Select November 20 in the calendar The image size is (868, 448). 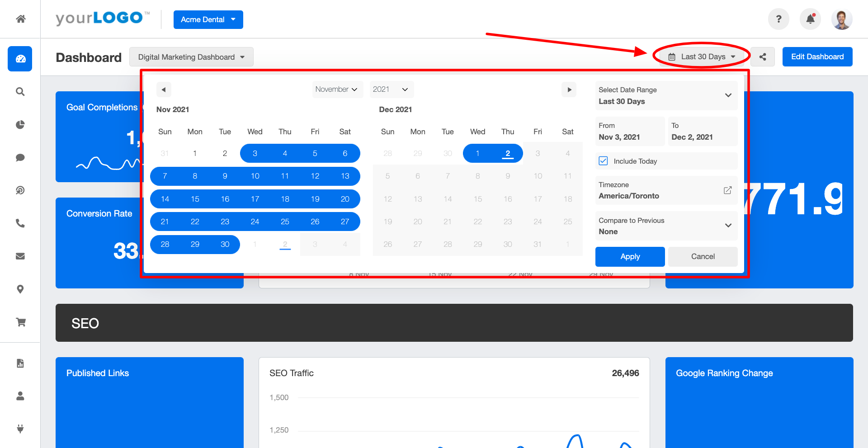coord(345,199)
